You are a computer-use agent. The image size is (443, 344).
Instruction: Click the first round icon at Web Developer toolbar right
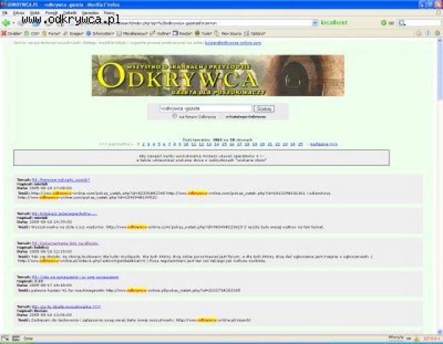418,33
